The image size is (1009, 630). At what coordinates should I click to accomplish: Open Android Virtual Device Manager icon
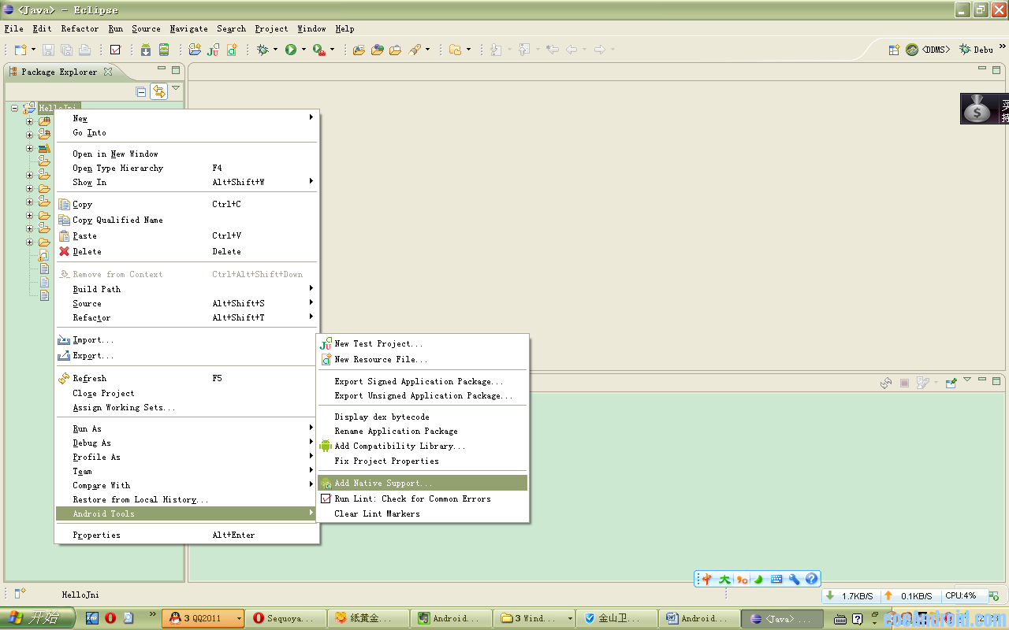(163, 50)
